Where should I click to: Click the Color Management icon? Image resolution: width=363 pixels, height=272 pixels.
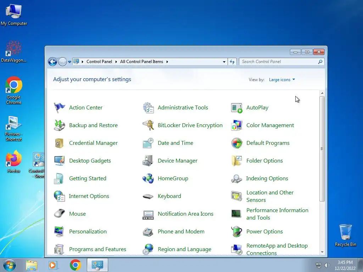point(236,125)
